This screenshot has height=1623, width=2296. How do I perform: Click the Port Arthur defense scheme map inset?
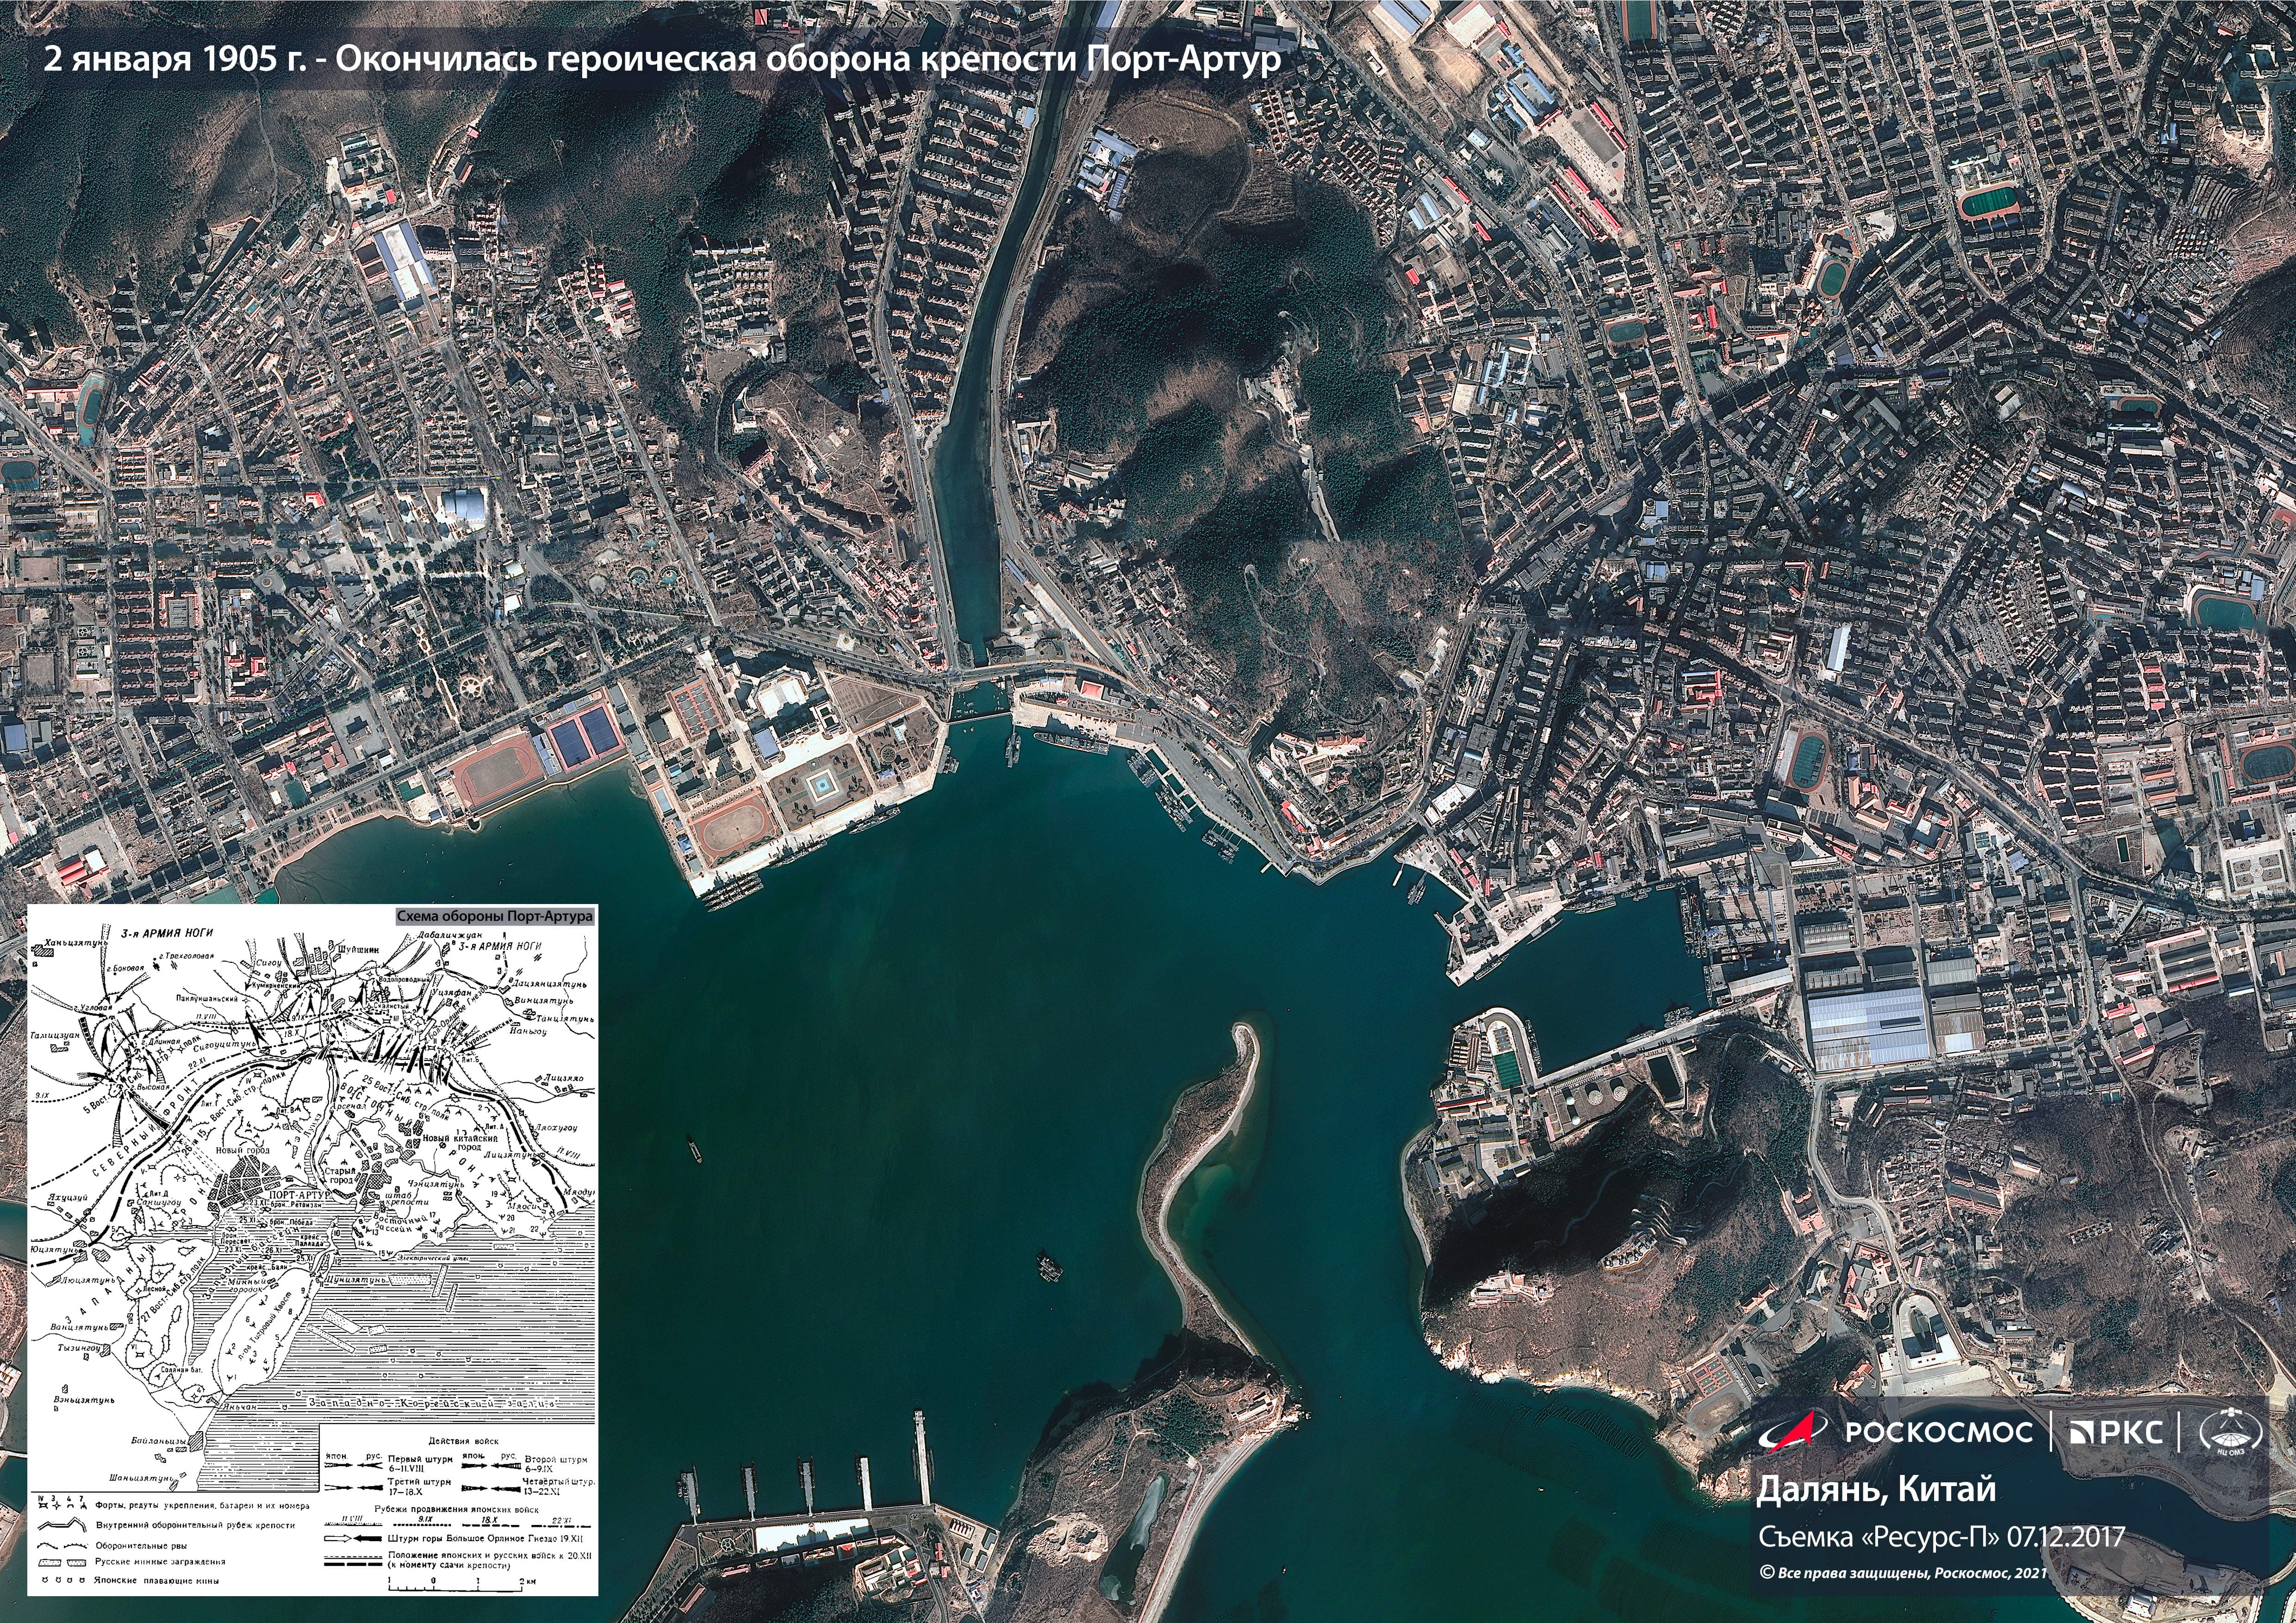pos(312,1250)
